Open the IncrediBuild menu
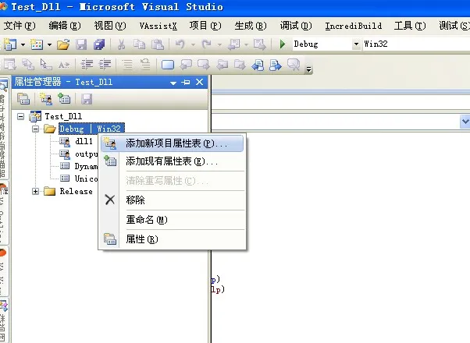The width and height of the screenshot is (470, 343). pyautogui.click(x=354, y=26)
